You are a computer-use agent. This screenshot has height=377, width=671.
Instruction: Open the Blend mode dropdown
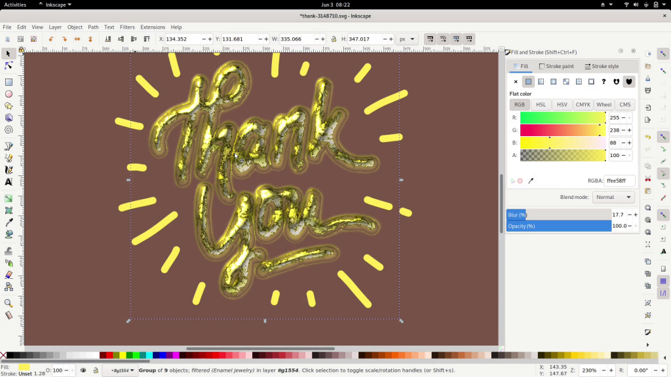coord(613,197)
